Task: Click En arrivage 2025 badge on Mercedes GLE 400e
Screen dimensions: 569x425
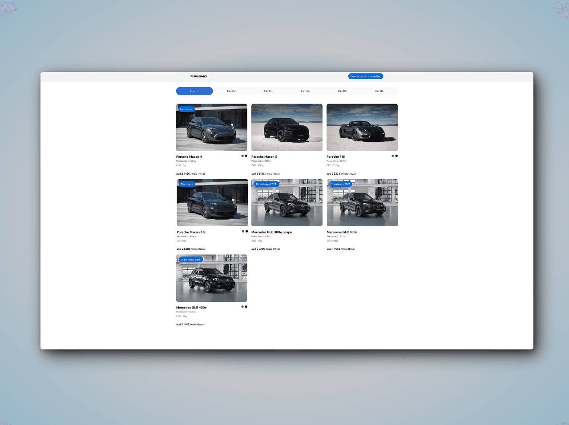Action: pyautogui.click(x=190, y=260)
